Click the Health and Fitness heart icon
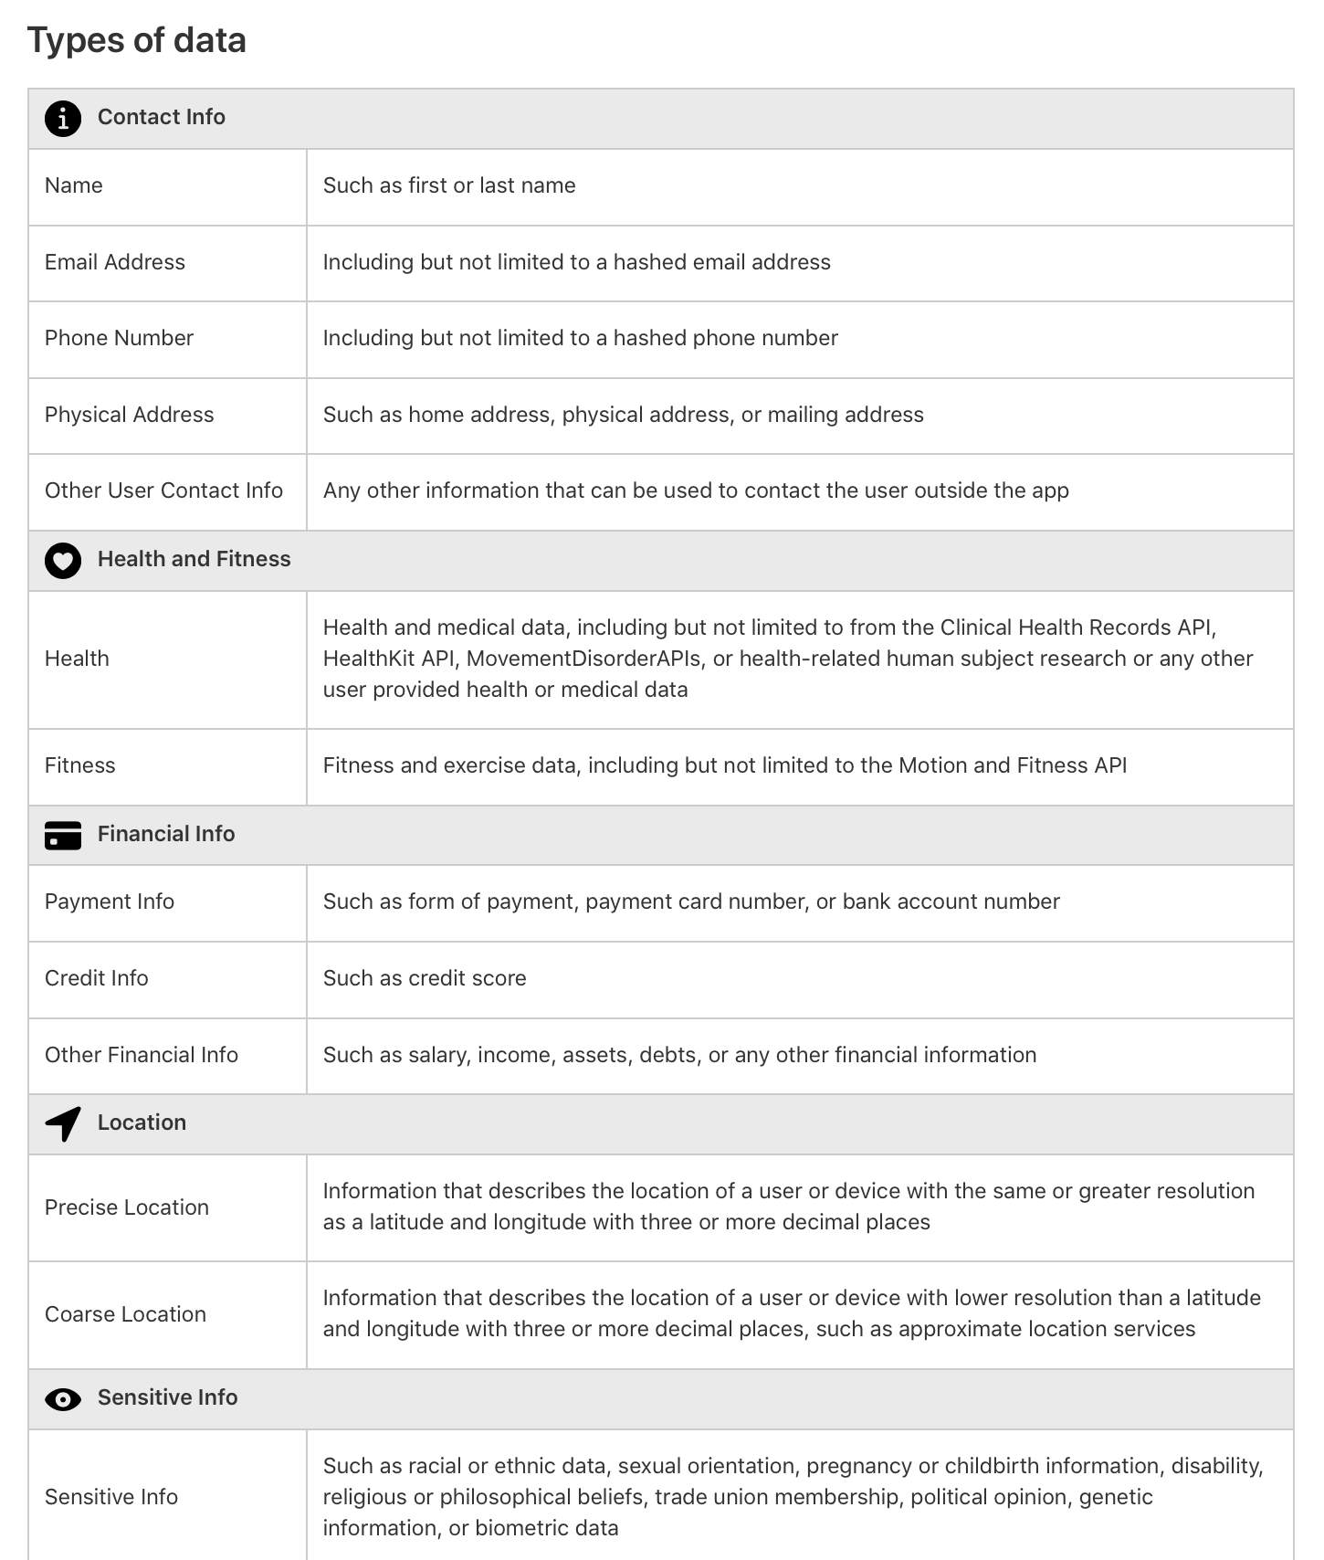The width and height of the screenshot is (1324, 1560). point(63,561)
